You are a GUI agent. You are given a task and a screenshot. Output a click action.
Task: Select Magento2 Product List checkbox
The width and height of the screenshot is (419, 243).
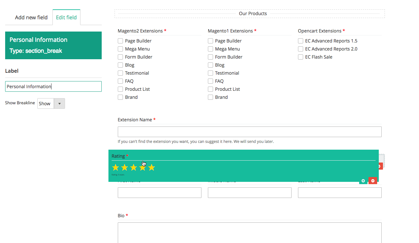pos(120,89)
